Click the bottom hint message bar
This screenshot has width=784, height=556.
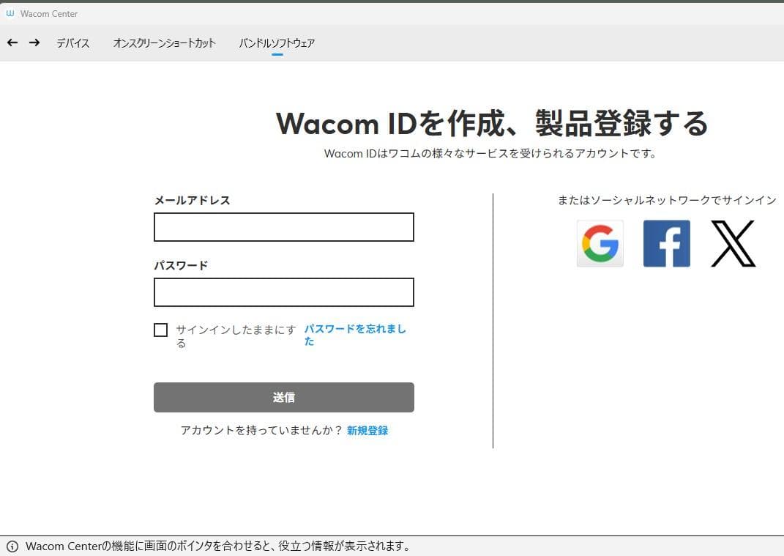click(x=392, y=546)
